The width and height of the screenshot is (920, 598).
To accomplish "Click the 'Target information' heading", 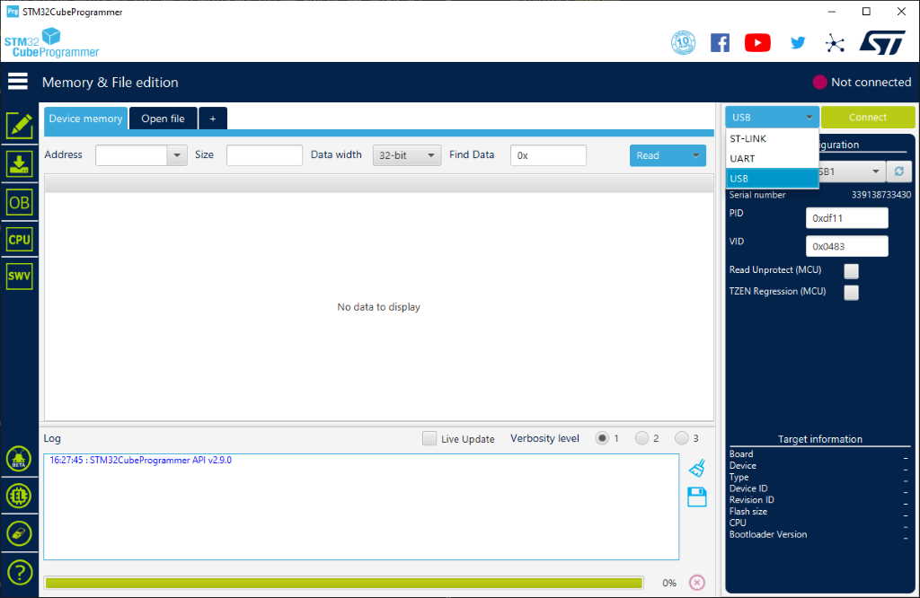I will [819, 439].
